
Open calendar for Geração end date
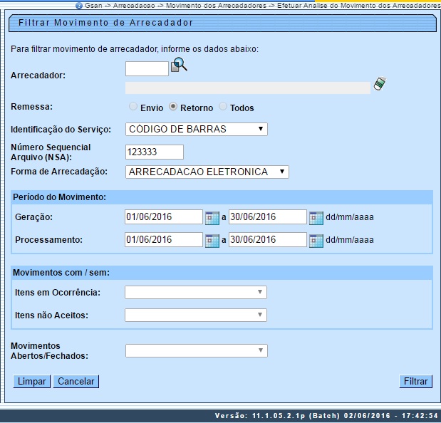(316, 218)
